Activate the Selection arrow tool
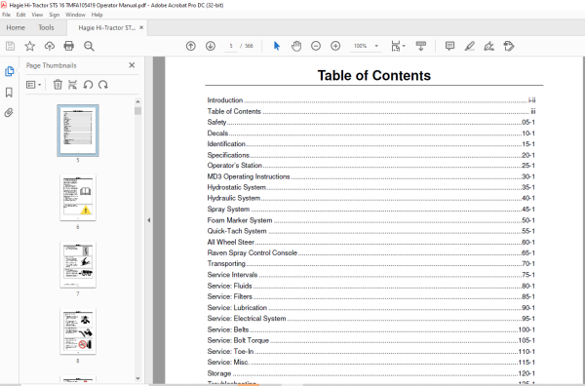This screenshot has height=386, width=585. tap(277, 46)
